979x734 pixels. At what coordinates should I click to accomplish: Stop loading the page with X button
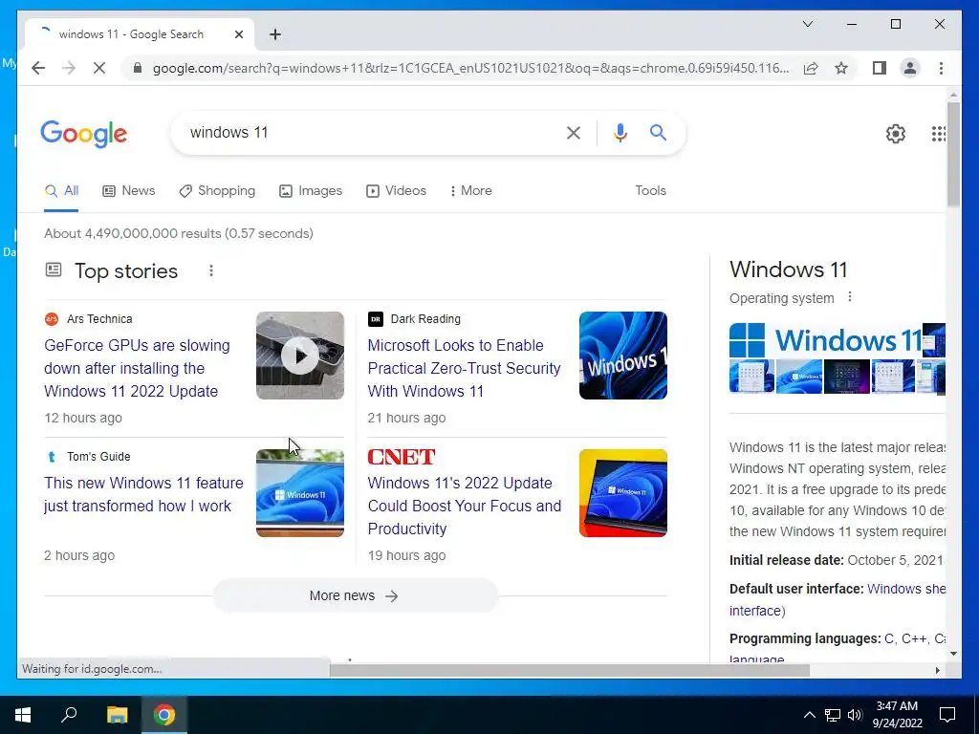[x=99, y=68]
